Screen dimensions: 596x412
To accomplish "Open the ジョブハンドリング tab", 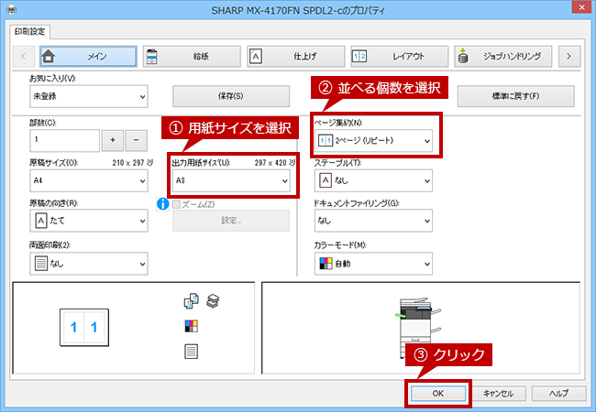I will (502, 57).
